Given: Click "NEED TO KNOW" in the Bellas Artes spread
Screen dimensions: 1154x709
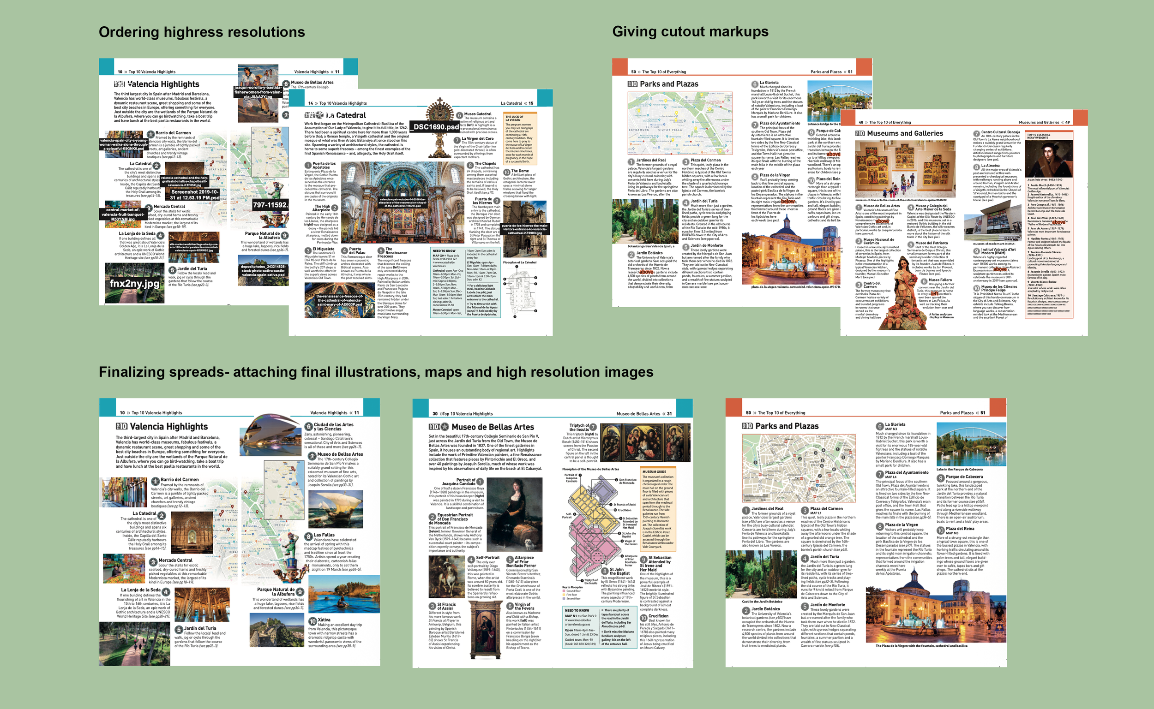Looking at the screenshot, I should 576,610.
